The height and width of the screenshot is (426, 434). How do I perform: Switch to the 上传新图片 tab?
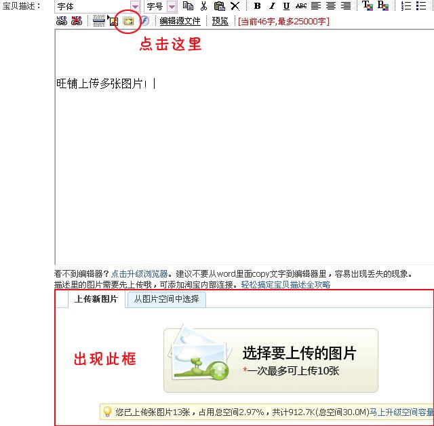96,299
